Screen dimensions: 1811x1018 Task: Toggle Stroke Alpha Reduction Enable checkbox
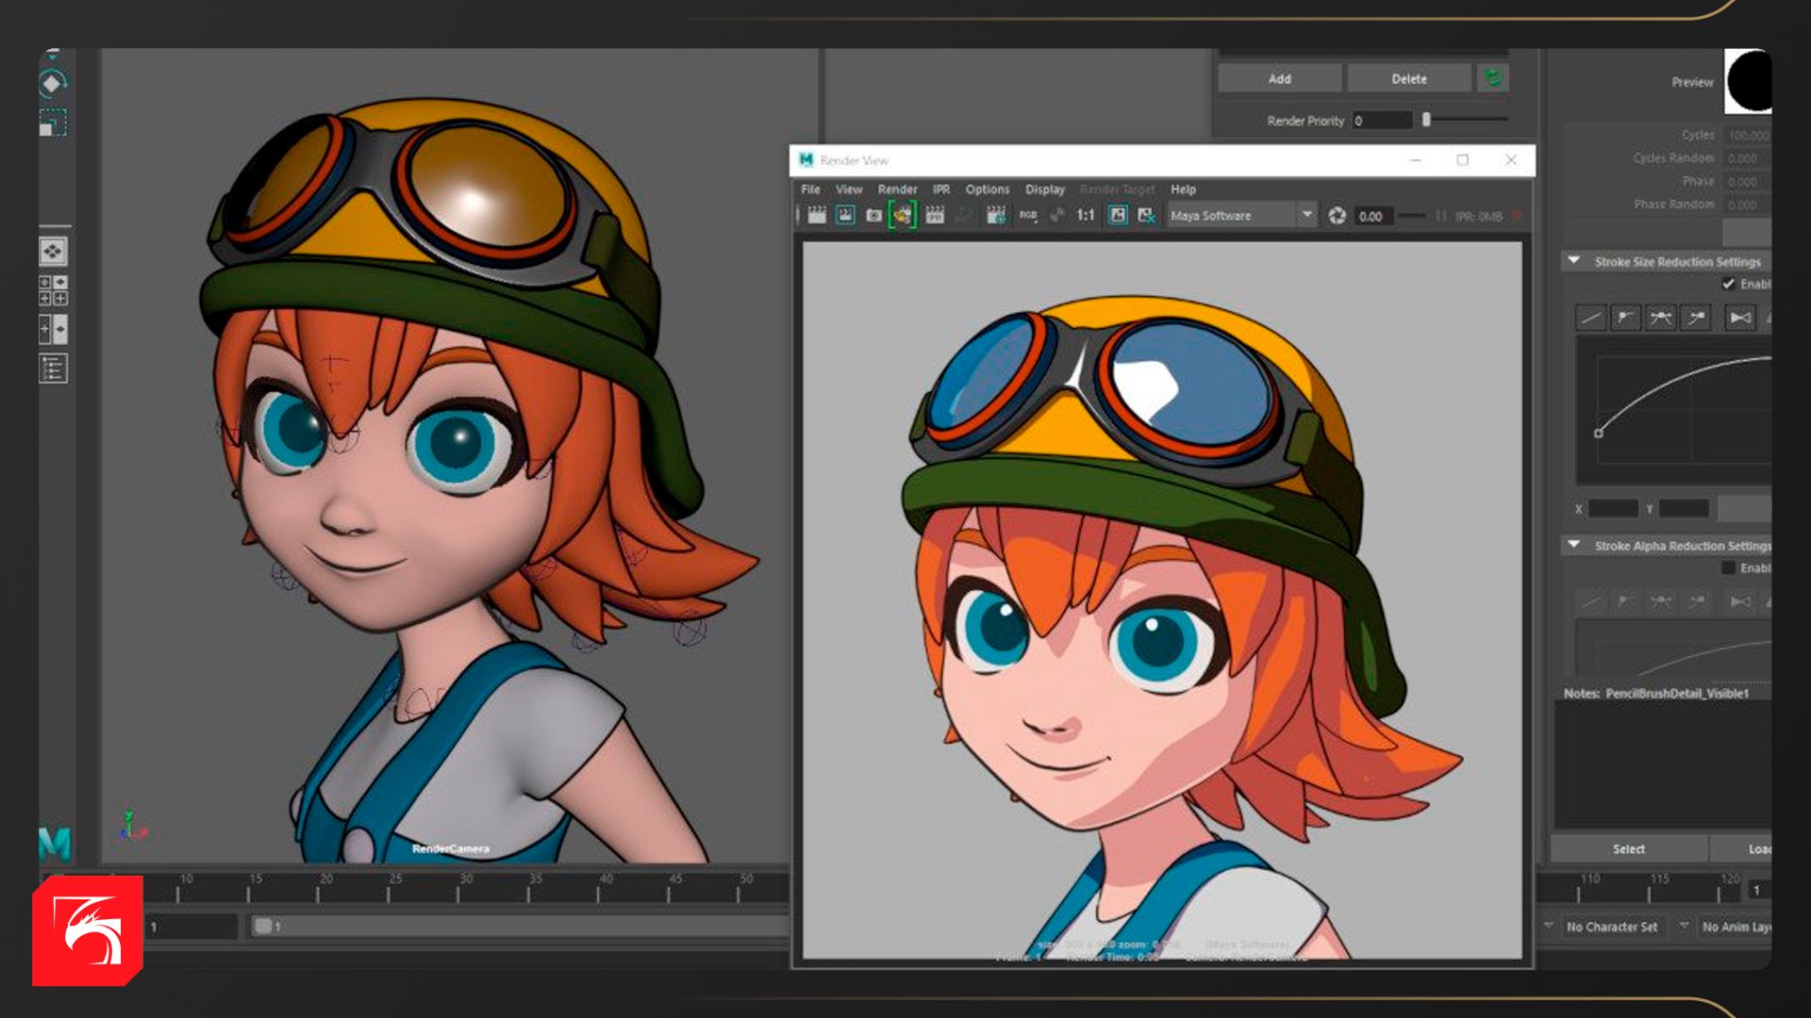[1728, 567]
